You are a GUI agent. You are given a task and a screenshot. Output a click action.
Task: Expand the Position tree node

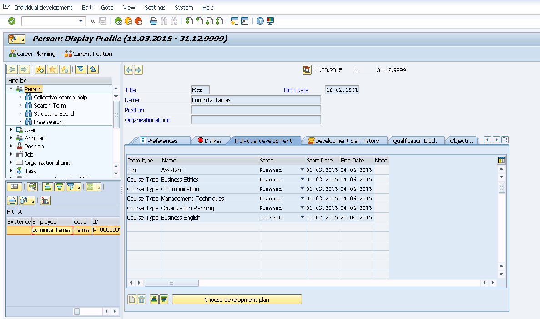11,146
